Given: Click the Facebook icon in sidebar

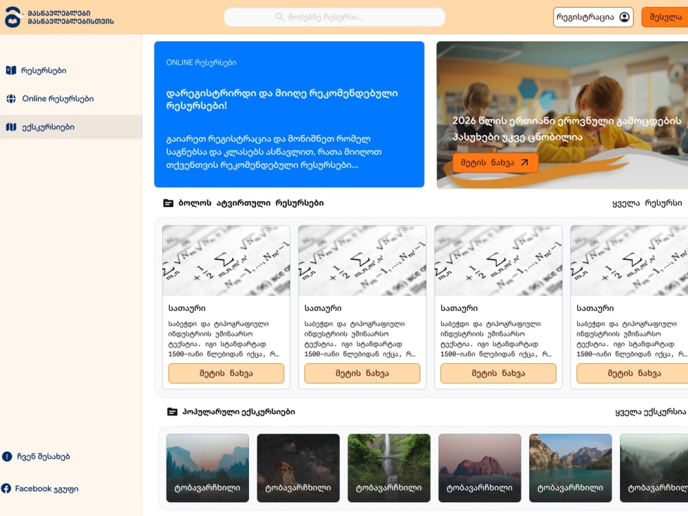Looking at the screenshot, I should click(6, 488).
